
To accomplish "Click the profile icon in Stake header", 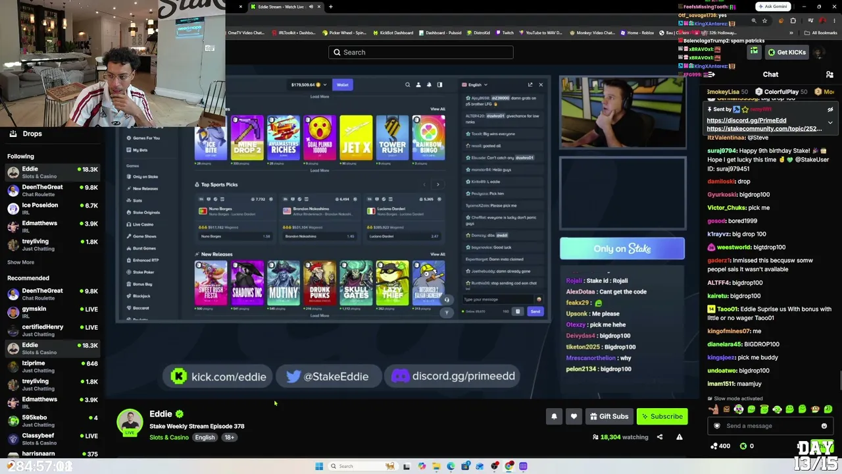I will coord(418,84).
